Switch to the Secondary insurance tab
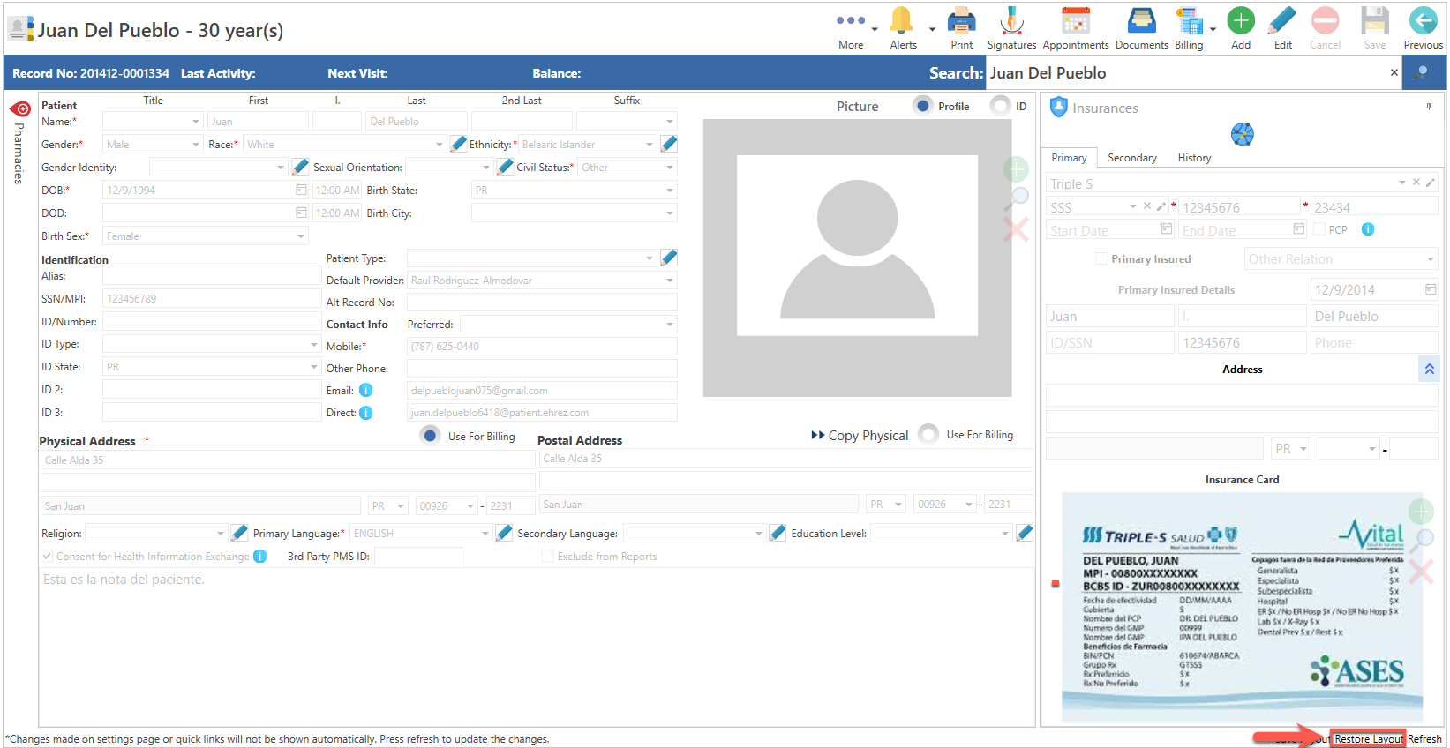 [x=1132, y=158]
